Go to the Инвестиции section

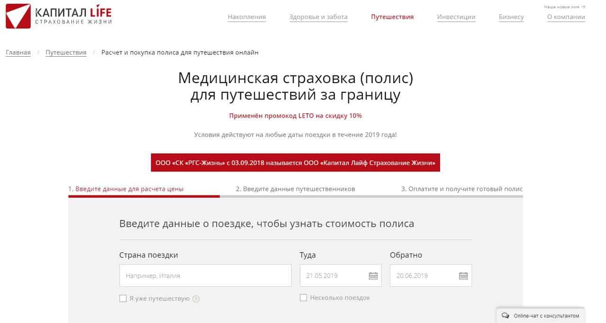[456, 17]
